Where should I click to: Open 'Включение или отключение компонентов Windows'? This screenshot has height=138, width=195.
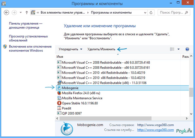point(30,48)
